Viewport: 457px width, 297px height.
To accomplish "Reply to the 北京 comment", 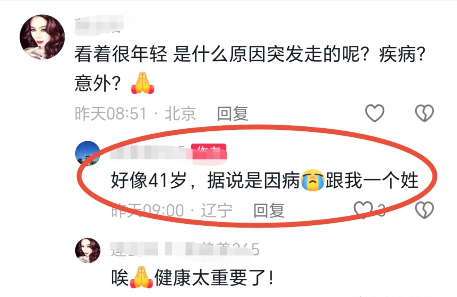I will tap(233, 113).
